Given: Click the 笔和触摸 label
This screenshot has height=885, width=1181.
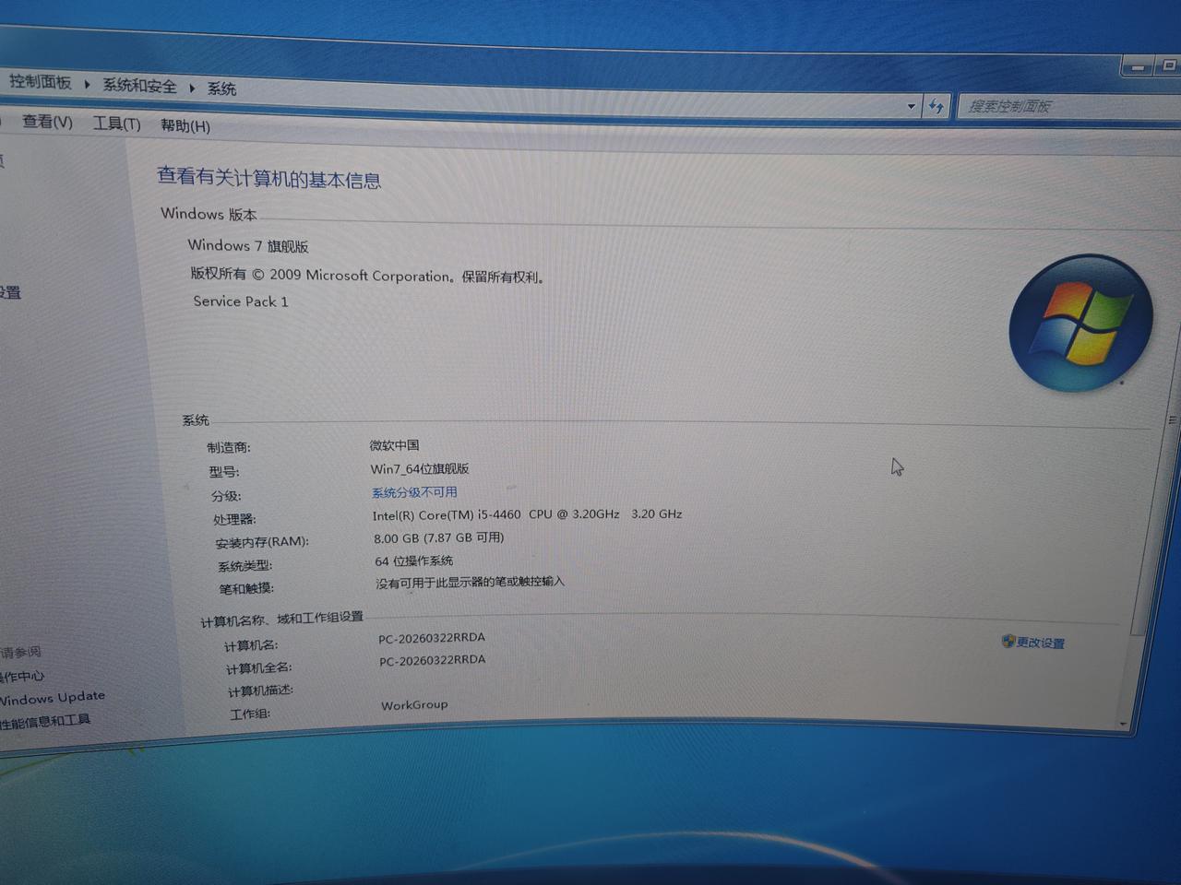Looking at the screenshot, I should pyautogui.click(x=246, y=588).
